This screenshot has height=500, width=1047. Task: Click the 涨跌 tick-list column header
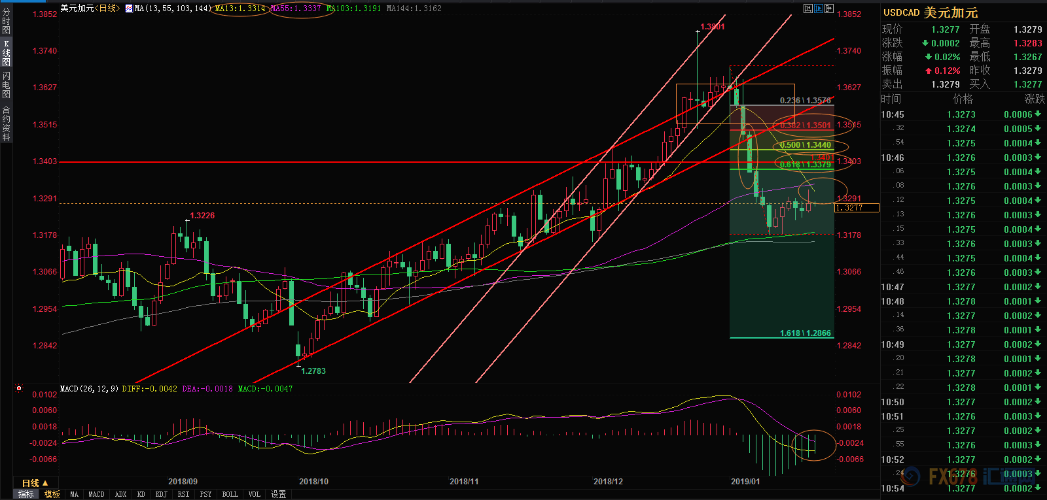pyautogui.click(x=1035, y=99)
